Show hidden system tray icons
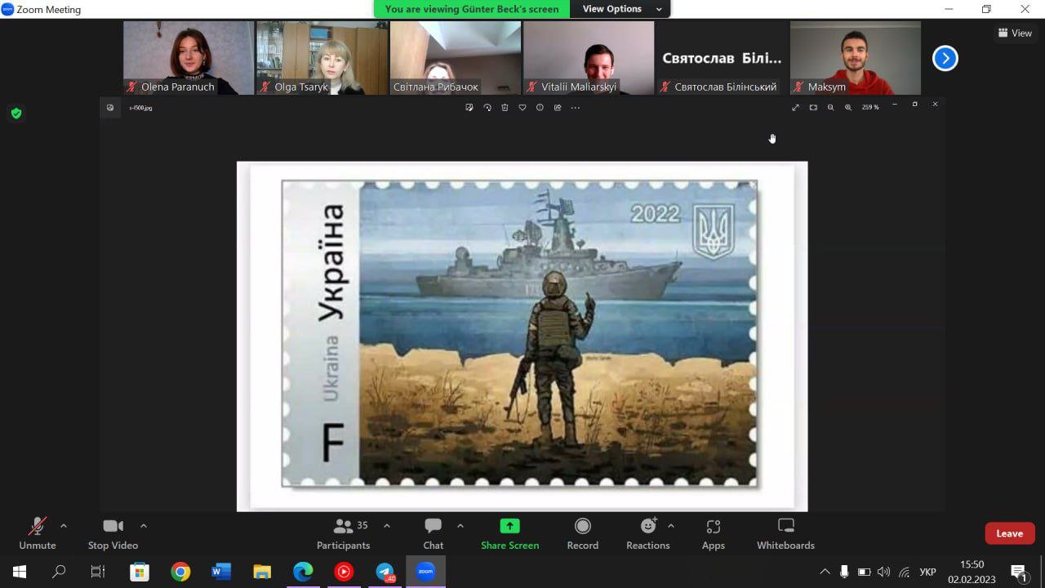 point(825,572)
